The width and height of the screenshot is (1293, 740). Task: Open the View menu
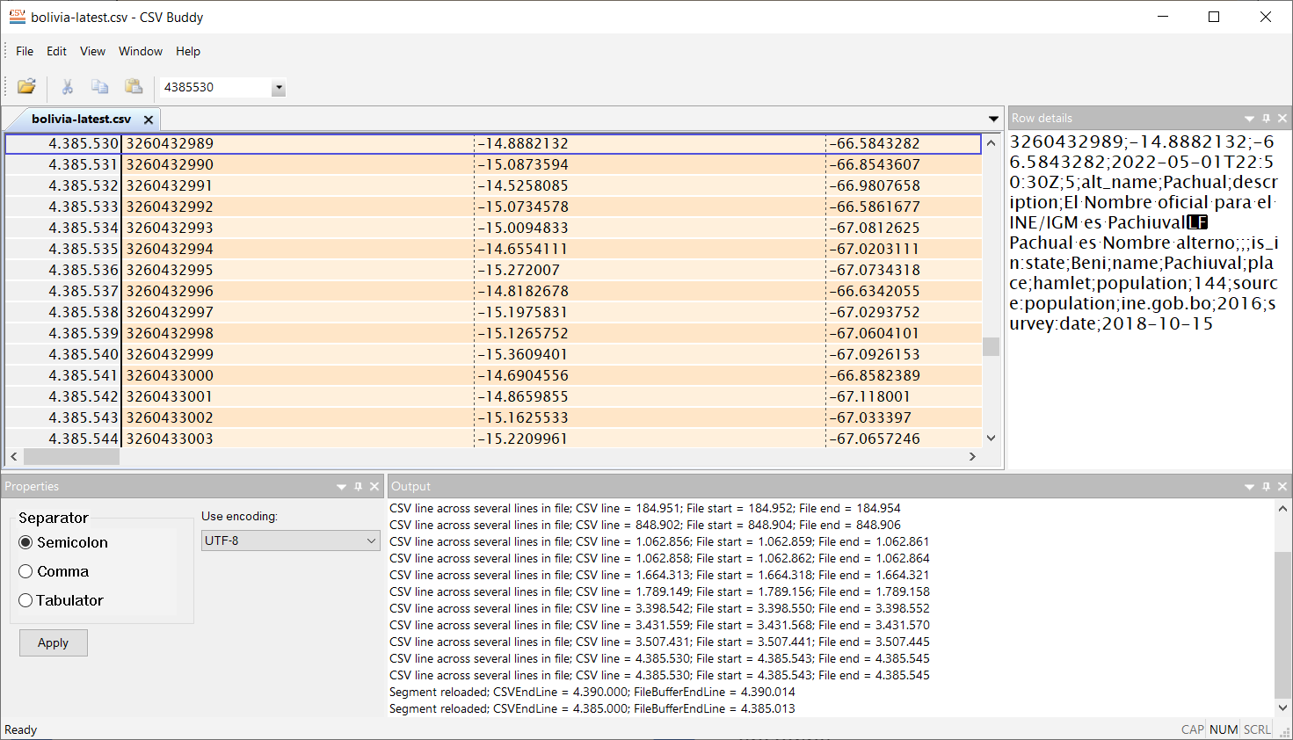click(x=92, y=51)
